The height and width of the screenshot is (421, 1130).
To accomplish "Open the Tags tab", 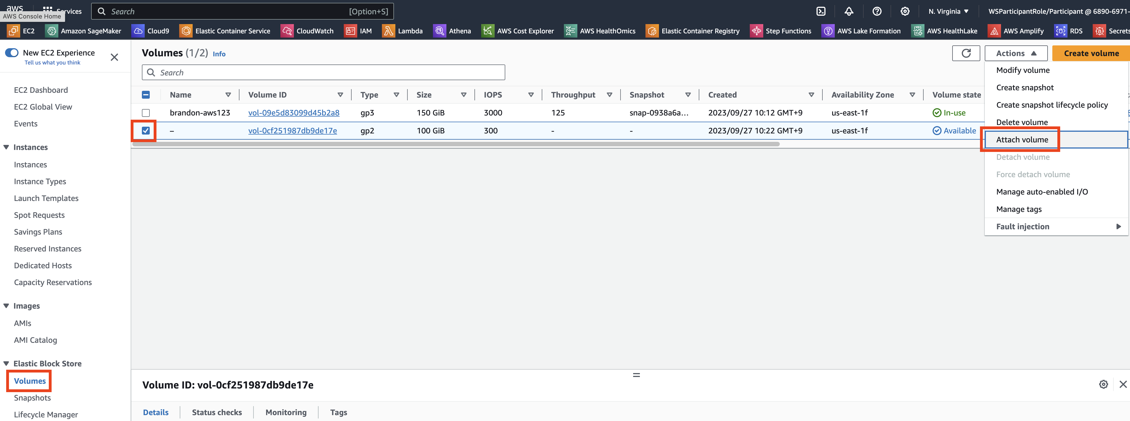I will click(339, 412).
